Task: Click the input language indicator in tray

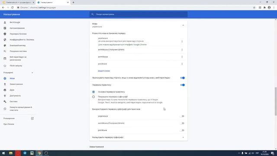Action: [x=257, y=153]
